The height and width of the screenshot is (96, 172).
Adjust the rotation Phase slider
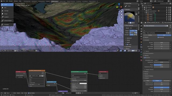point(162,65)
